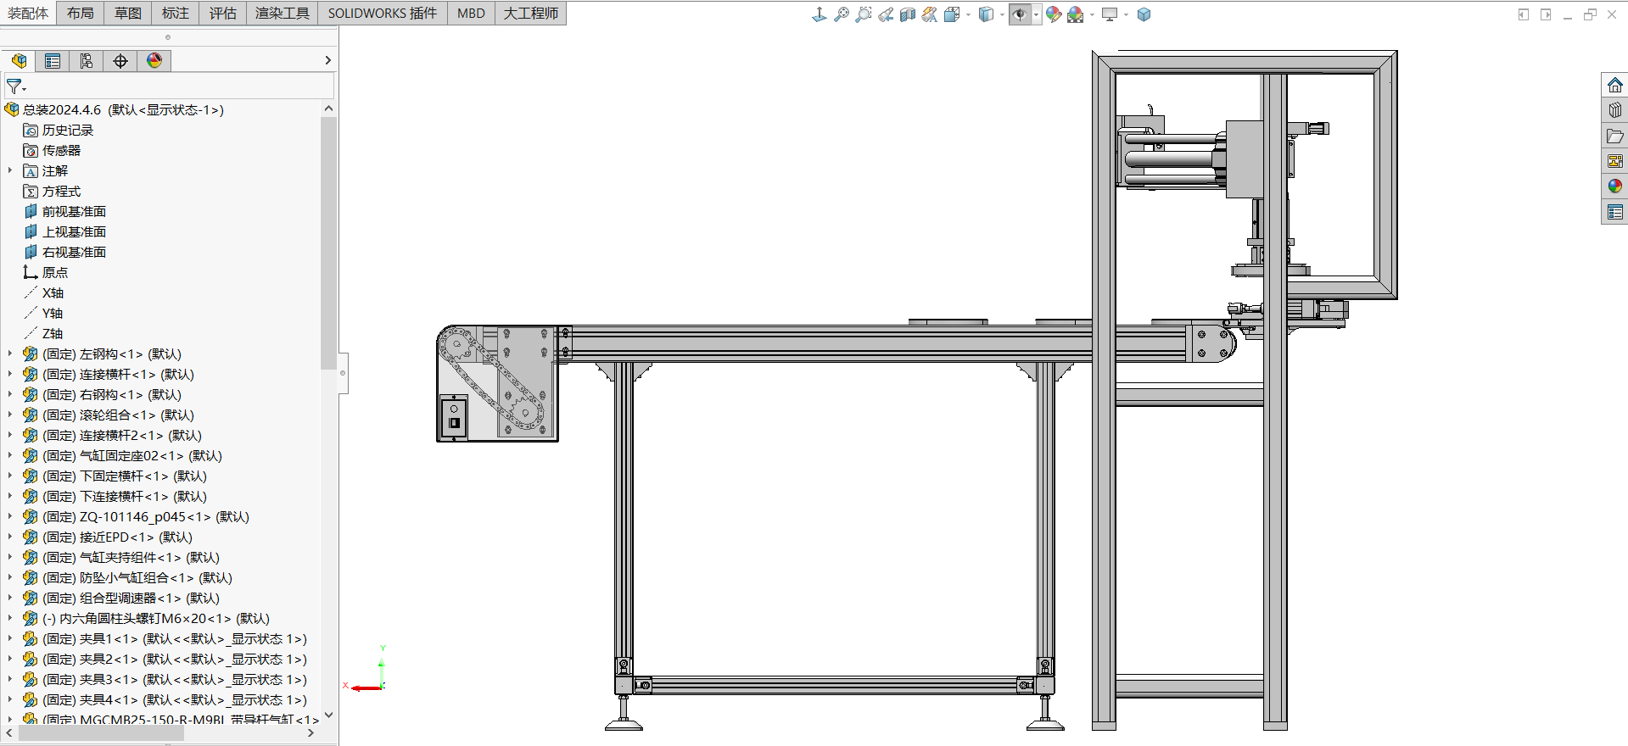Image resolution: width=1628 pixels, height=746 pixels.
Task: Open the Apply Scene dropdown arrow
Action: (x=1092, y=14)
